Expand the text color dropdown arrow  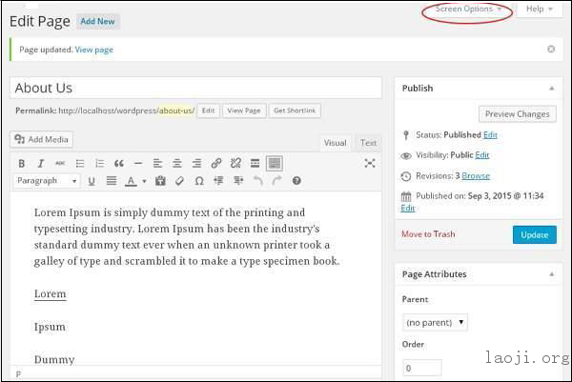[145, 181]
